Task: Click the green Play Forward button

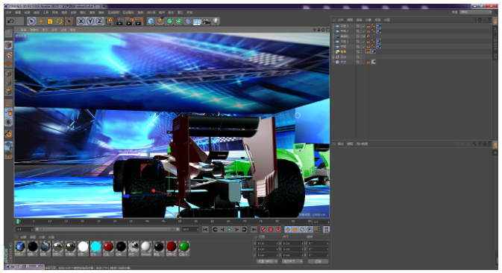Action: click(x=230, y=230)
